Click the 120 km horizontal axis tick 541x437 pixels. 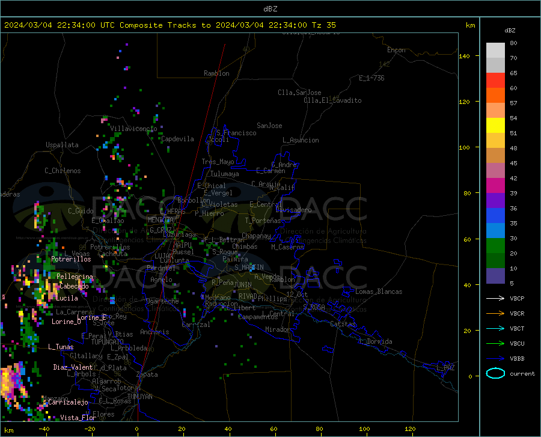410,429
